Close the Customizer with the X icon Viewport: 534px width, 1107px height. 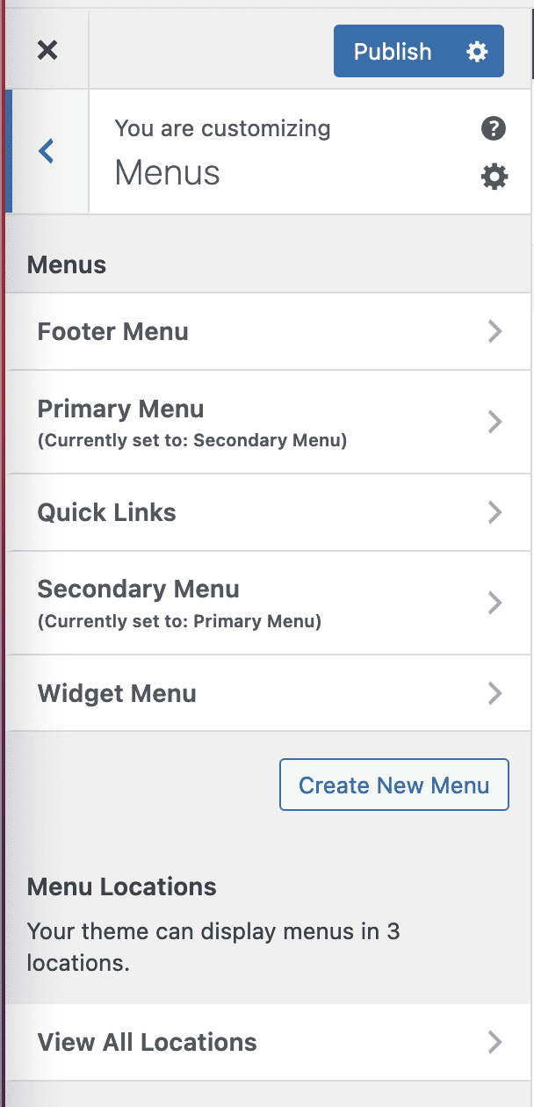47,51
